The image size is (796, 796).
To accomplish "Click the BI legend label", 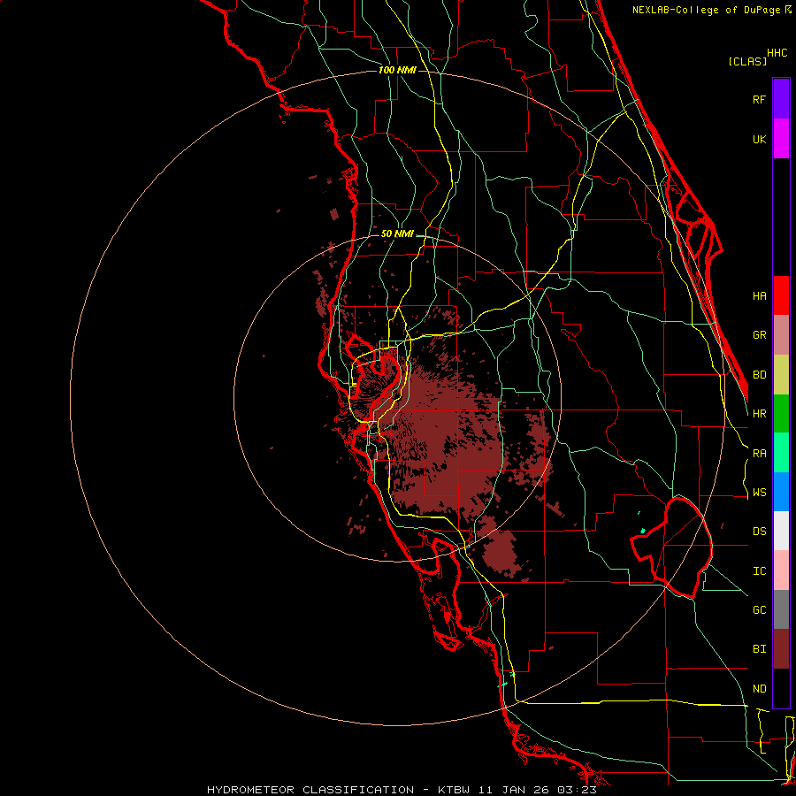I will 759,649.
